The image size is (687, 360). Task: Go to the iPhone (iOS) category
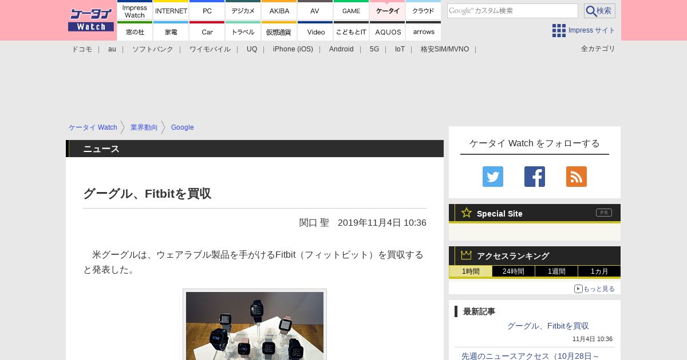tap(293, 49)
